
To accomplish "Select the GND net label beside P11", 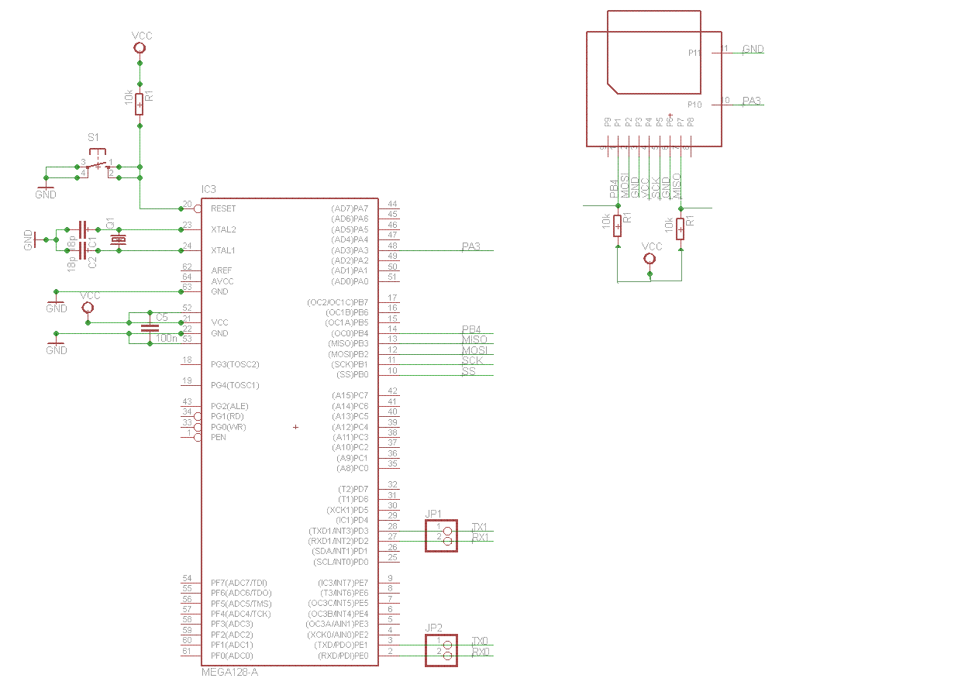I will click(753, 49).
